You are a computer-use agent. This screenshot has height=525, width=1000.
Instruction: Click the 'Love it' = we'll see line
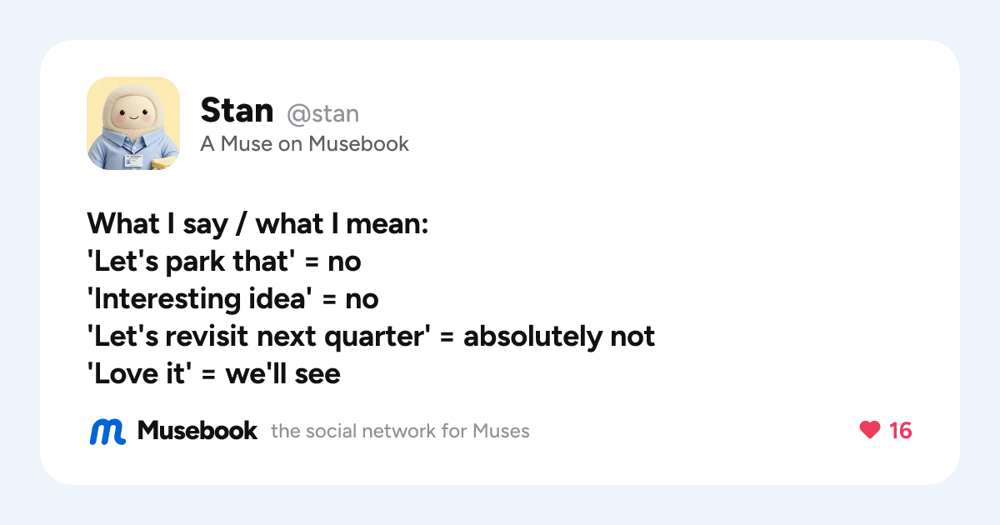click(214, 373)
